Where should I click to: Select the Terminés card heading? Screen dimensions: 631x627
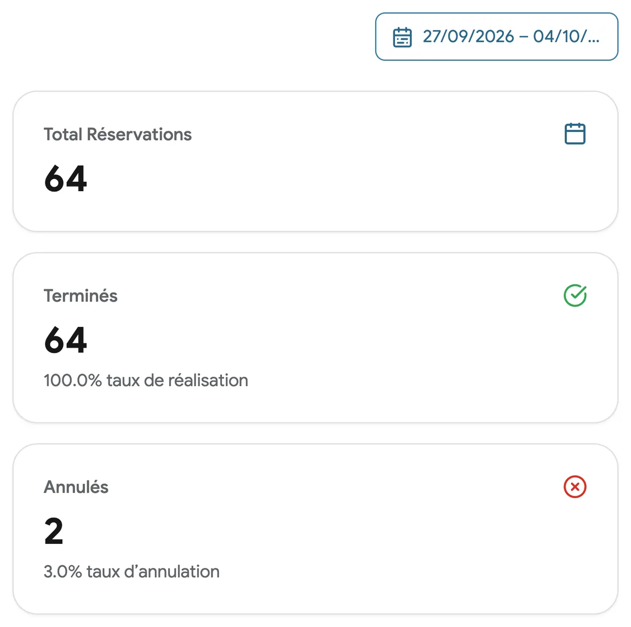(x=81, y=296)
